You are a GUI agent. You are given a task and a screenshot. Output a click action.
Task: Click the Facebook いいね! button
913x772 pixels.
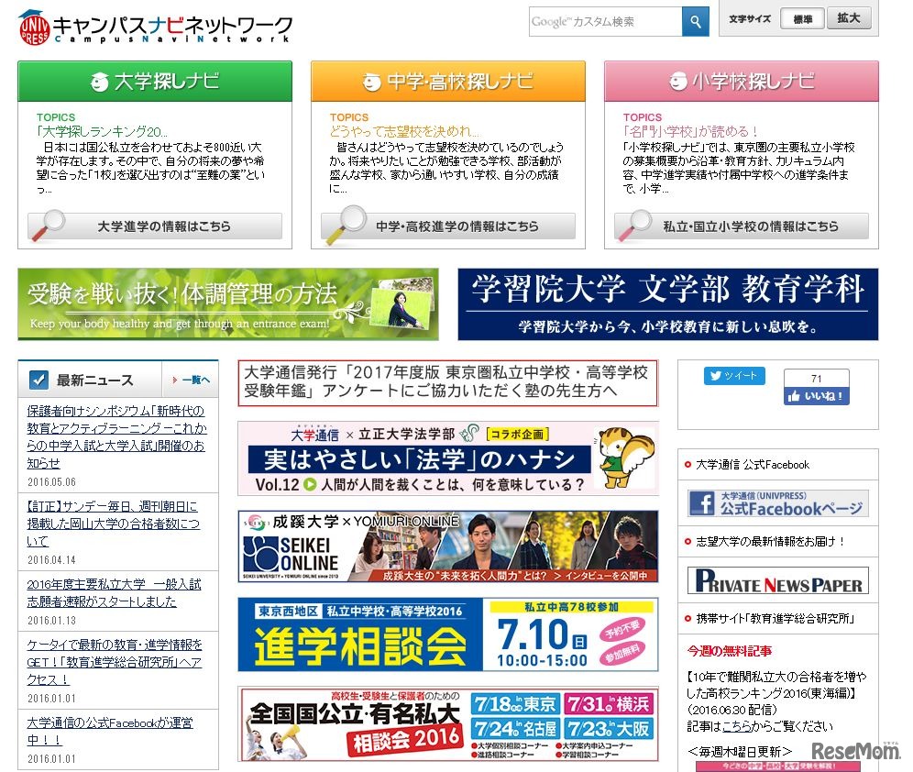(x=817, y=396)
